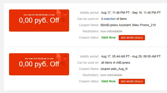Click non-refundable restriction of the second coupon

tap(111, 75)
